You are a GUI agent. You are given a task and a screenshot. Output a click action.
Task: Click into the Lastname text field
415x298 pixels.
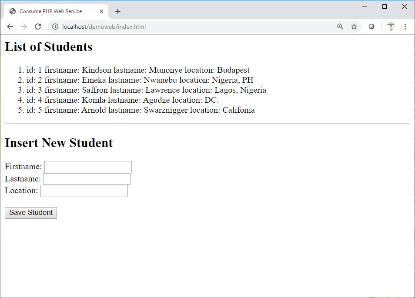pos(87,179)
